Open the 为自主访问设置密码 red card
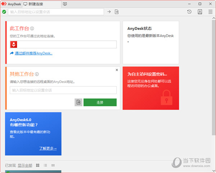 coord(151,88)
